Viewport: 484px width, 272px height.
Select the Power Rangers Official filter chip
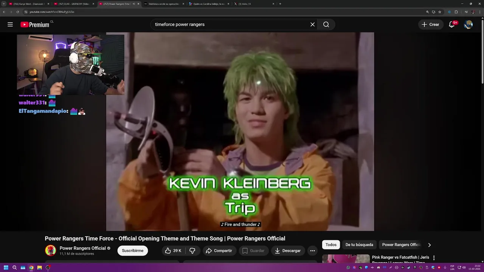[x=401, y=245]
